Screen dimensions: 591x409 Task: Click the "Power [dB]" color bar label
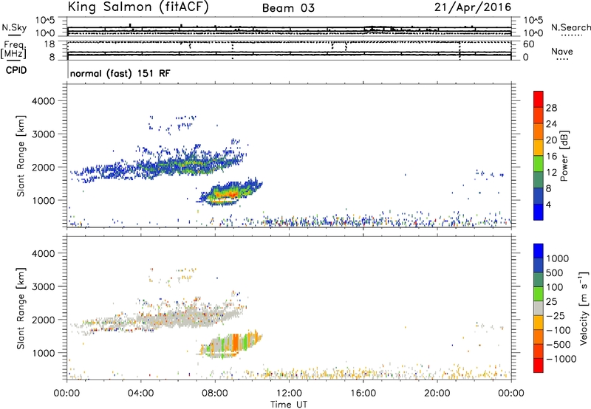click(564, 156)
